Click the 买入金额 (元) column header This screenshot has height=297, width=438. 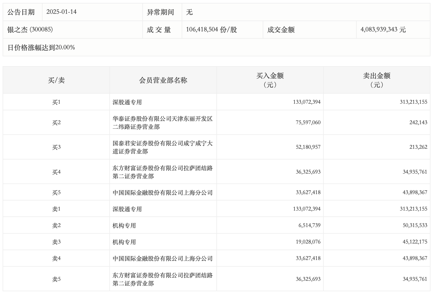pyautogui.click(x=270, y=80)
